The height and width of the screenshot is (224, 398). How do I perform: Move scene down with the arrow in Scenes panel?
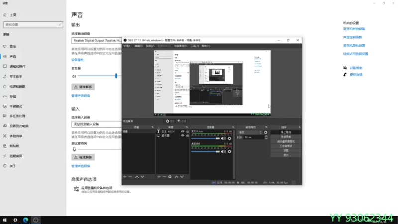coord(142,177)
